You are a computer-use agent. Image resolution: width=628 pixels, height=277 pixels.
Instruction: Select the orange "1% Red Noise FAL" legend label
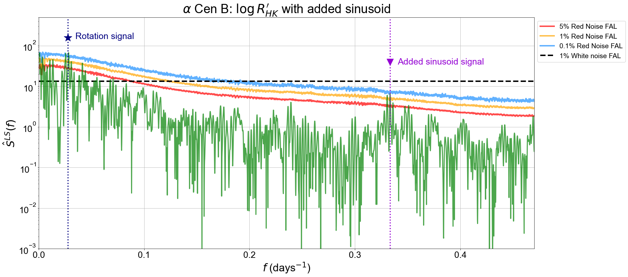588,36
